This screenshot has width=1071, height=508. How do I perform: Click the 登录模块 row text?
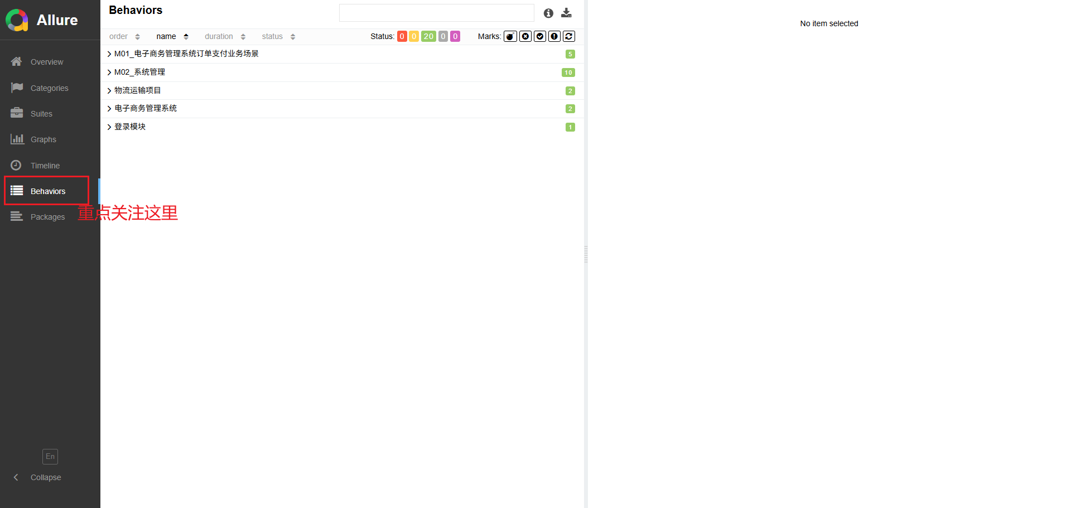(130, 127)
